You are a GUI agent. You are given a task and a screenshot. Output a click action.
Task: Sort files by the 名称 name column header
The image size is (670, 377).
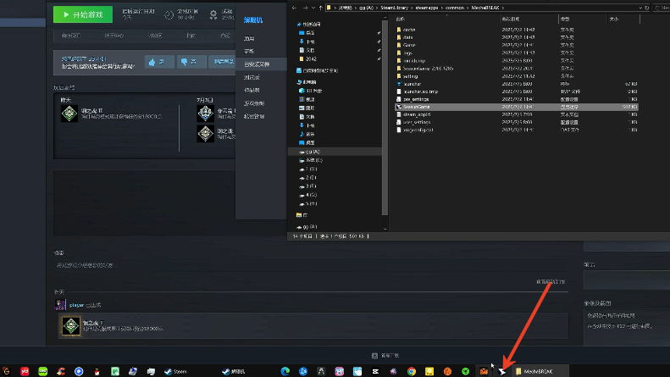(x=401, y=17)
